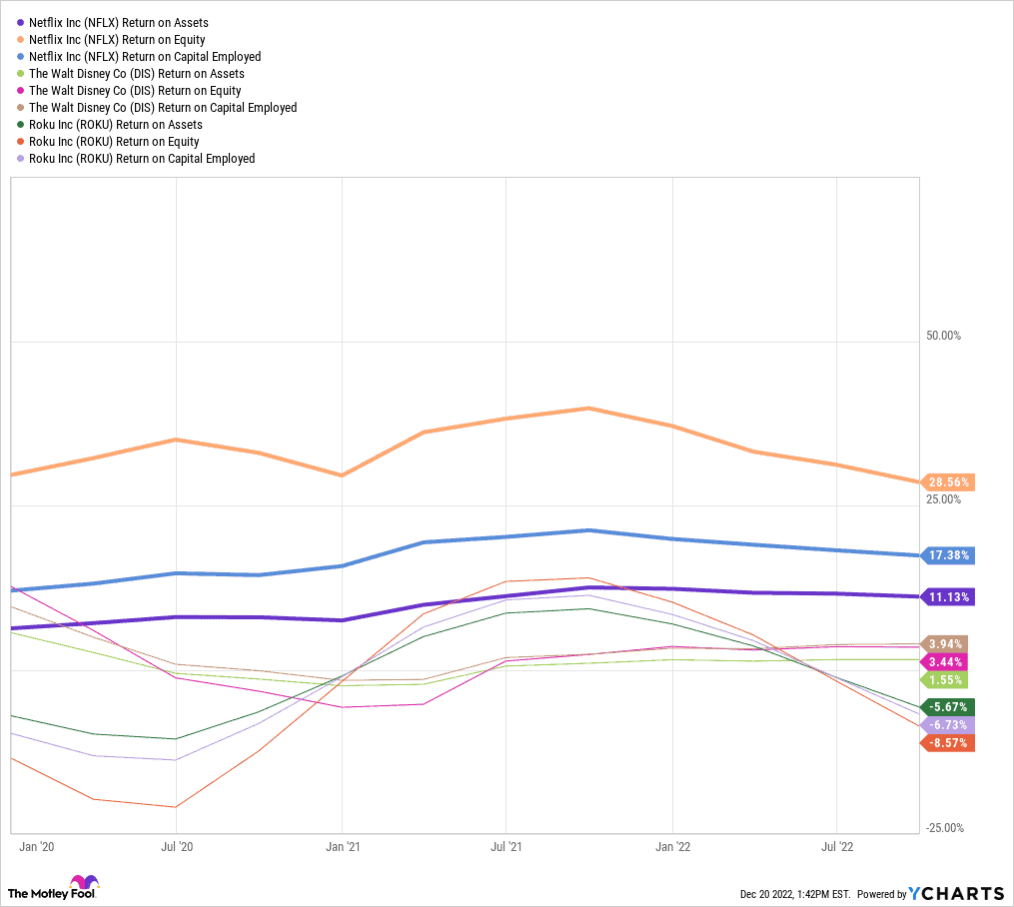Click the Netflix Inc (NFLX) Return on Assets label
This screenshot has height=907, width=1014.
click(119, 23)
